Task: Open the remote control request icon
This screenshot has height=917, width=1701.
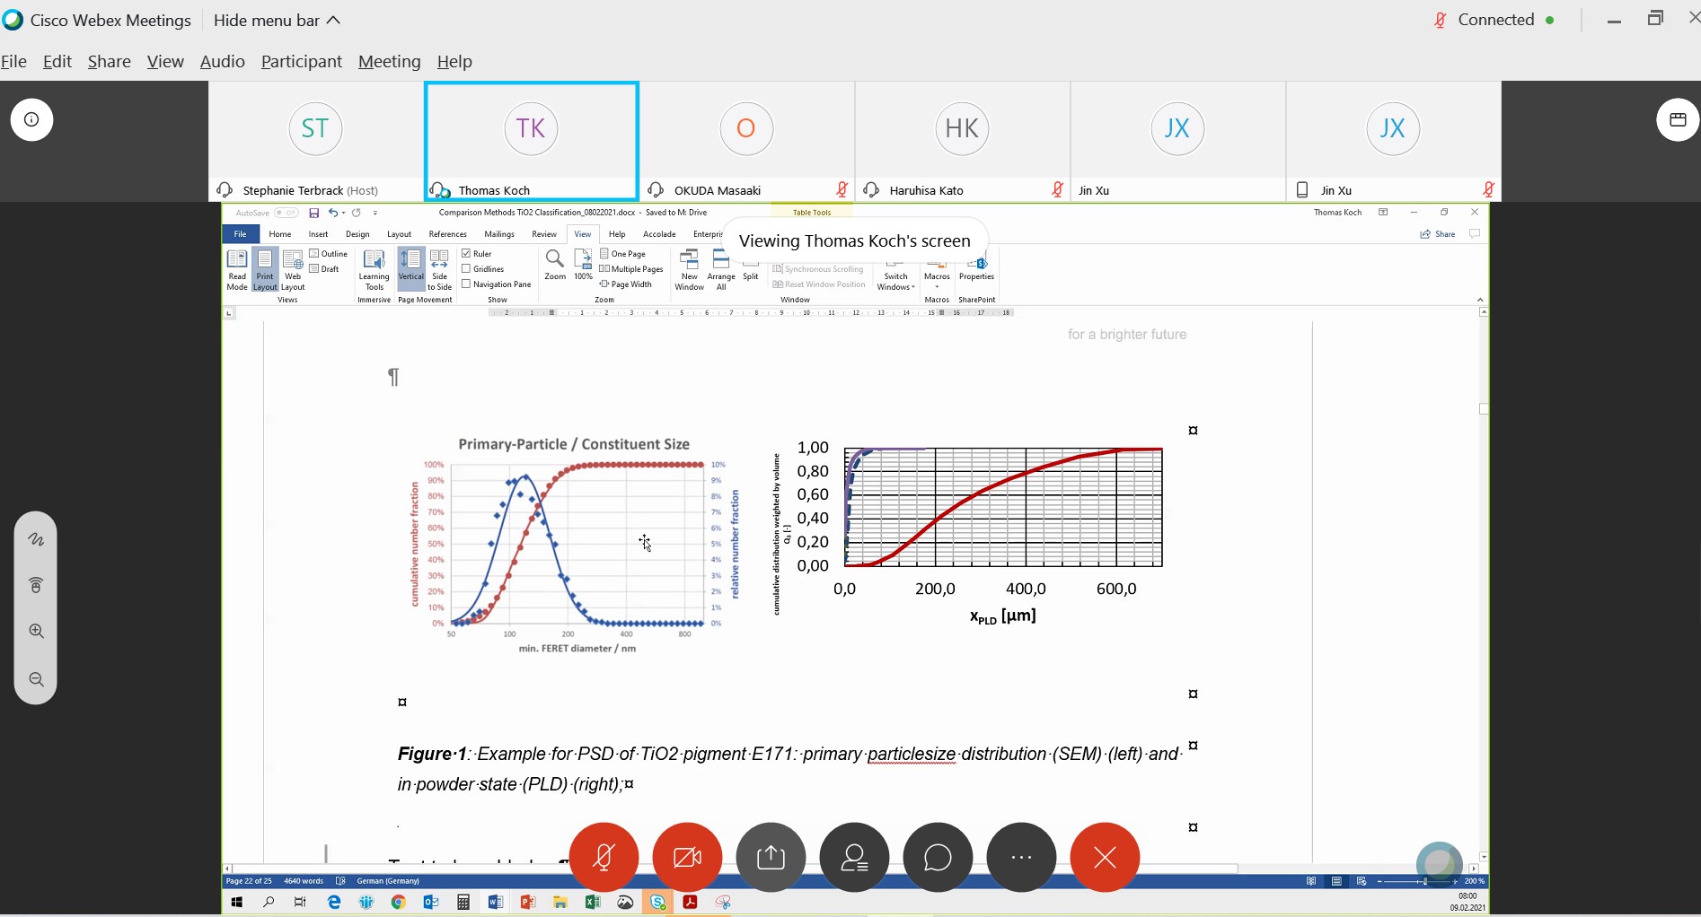Action: pos(36,586)
